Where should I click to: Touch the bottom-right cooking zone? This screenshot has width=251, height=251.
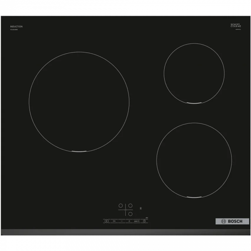coord(194,160)
